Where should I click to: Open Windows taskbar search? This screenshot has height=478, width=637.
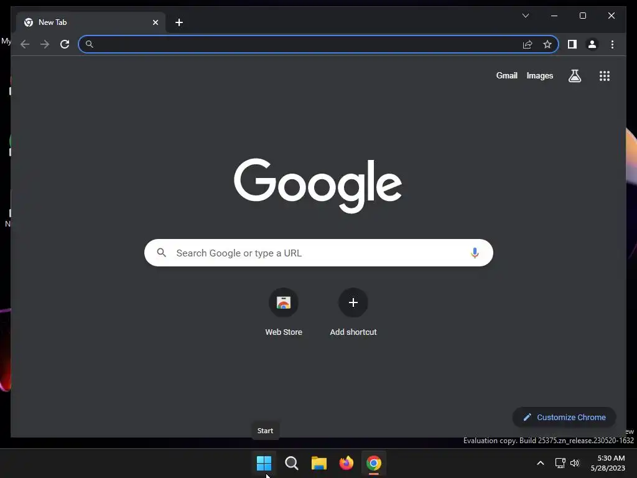click(291, 463)
